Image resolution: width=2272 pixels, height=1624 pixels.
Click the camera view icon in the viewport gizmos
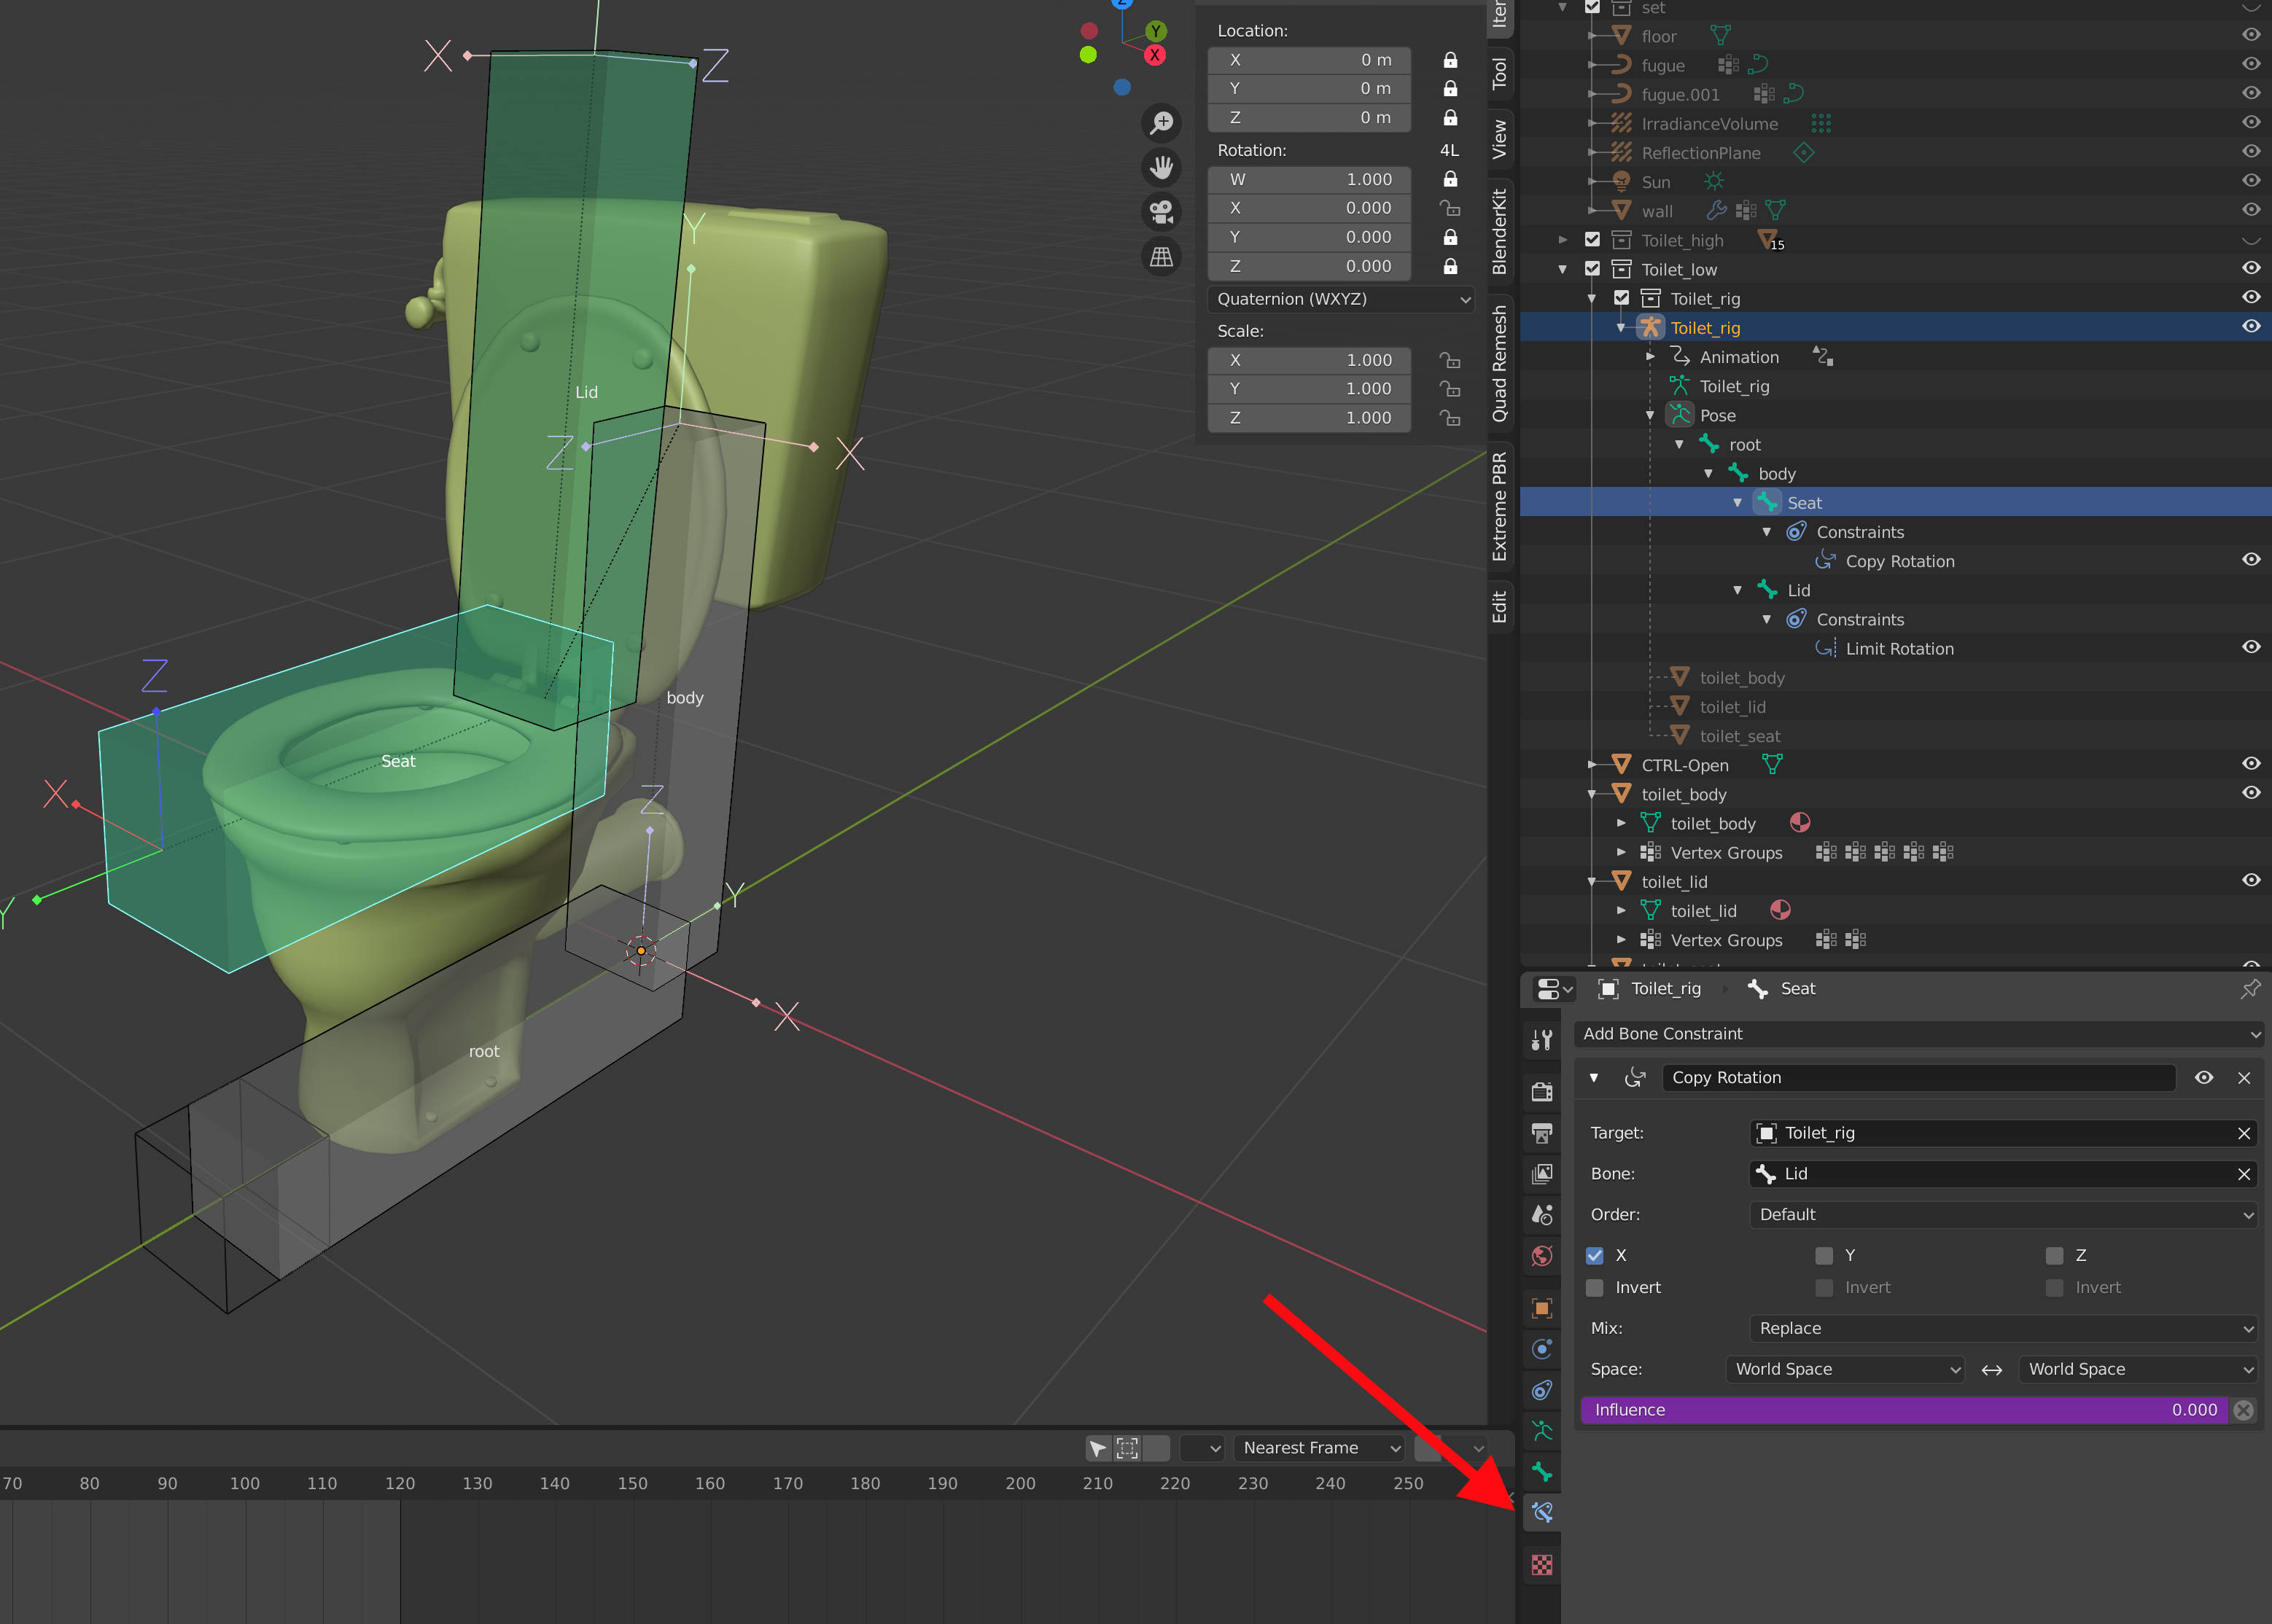pyautogui.click(x=1162, y=212)
